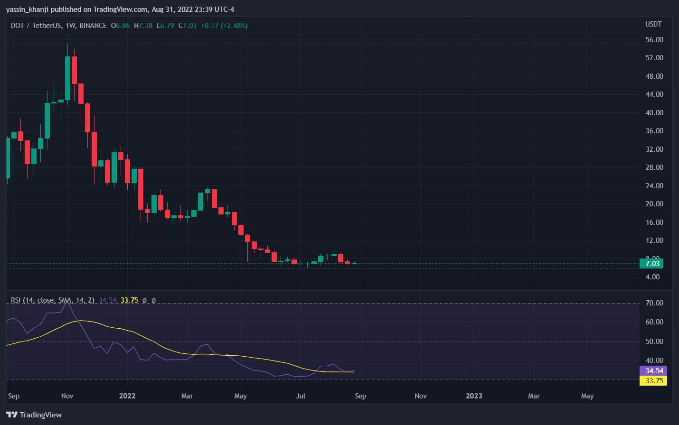Click the 12.00 price axis label
Image resolution: width=679 pixels, height=425 pixels.
click(x=654, y=240)
